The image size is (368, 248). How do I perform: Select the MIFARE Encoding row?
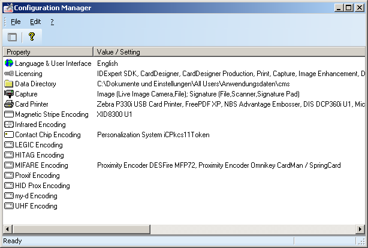coord(41,165)
